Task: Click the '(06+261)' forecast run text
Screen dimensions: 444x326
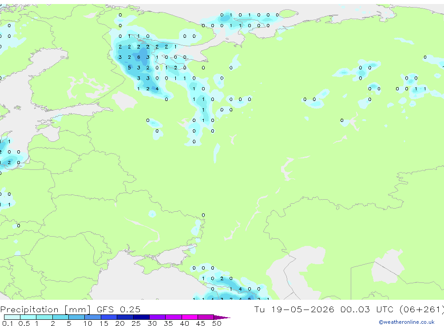Action: 421,310
